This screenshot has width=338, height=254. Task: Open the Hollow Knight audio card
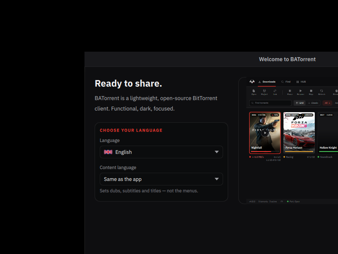pos(328,133)
